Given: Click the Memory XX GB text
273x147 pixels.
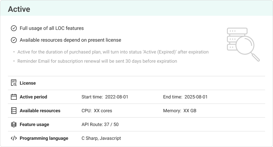Looking at the screenshot, I should pyautogui.click(x=180, y=111).
